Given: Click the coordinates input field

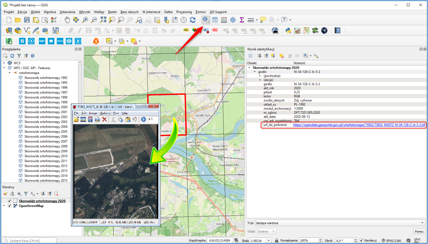Looking at the screenshot, I should click(x=220, y=240).
